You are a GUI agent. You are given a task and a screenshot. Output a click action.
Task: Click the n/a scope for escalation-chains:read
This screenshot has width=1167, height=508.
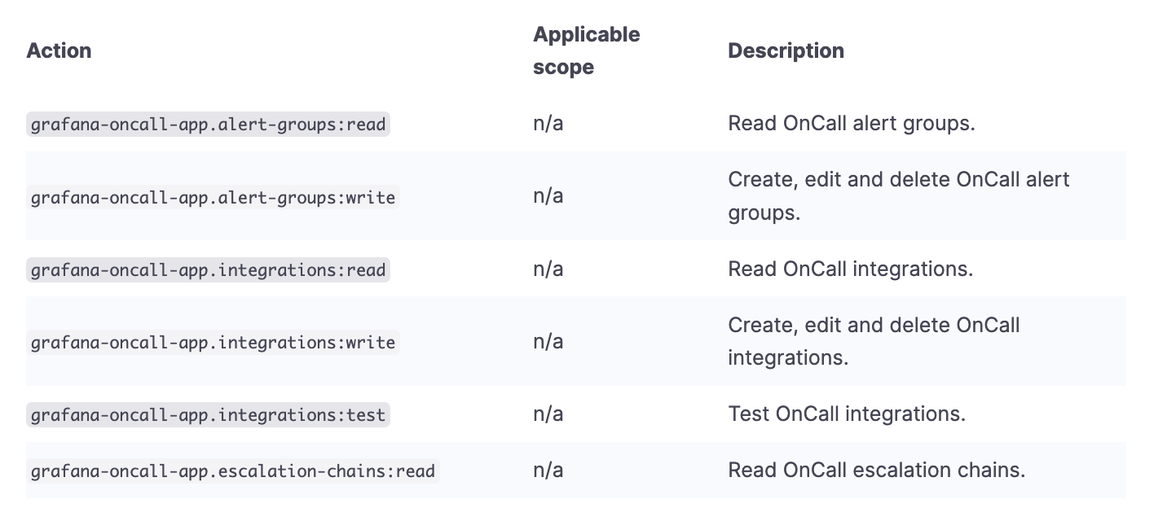(x=548, y=470)
